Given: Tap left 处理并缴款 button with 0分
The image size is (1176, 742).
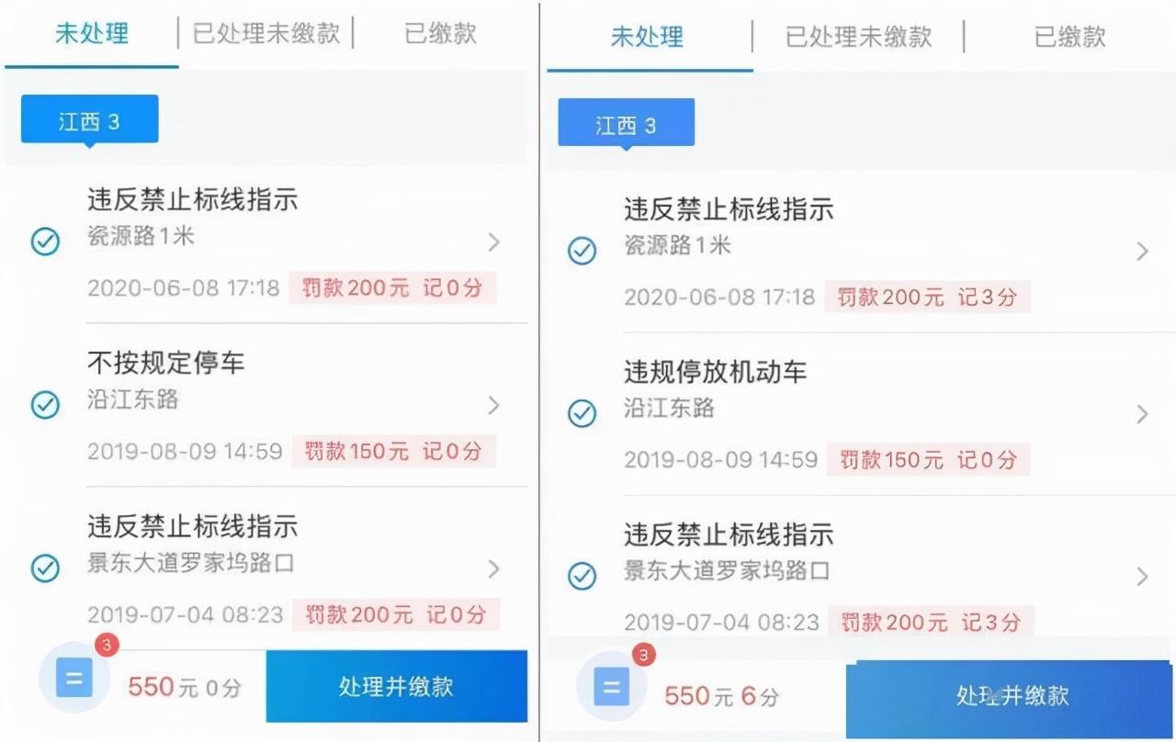Looking at the screenshot, I should (x=396, y=686).
